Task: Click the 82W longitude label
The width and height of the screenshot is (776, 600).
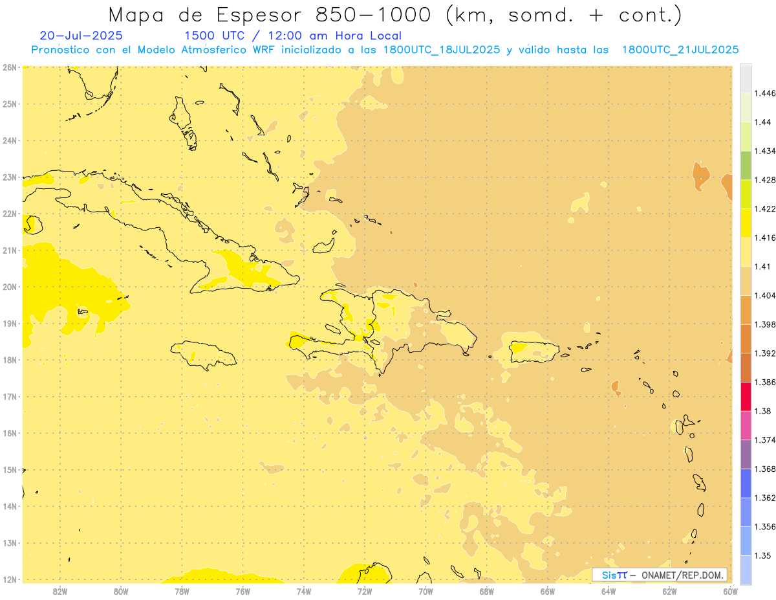Action: (x=59, y=591)
